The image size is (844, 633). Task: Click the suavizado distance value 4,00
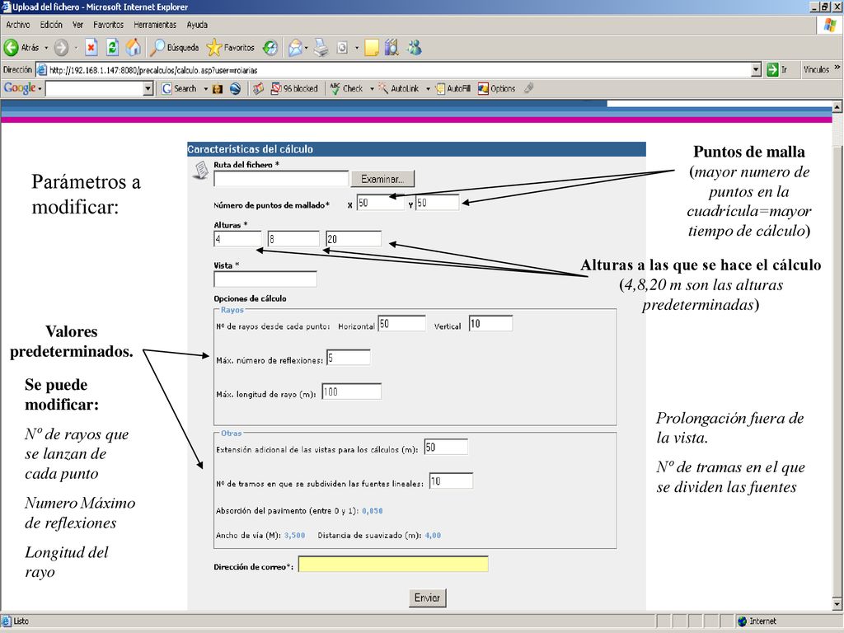point(433,536)
